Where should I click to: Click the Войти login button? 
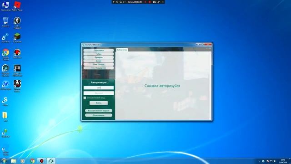point(99,103)
